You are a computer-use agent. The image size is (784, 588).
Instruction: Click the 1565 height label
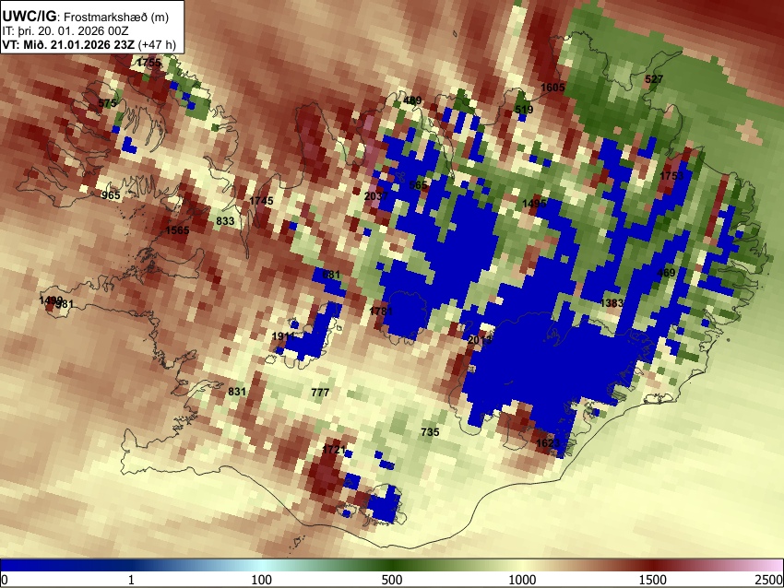coord(177,230)
